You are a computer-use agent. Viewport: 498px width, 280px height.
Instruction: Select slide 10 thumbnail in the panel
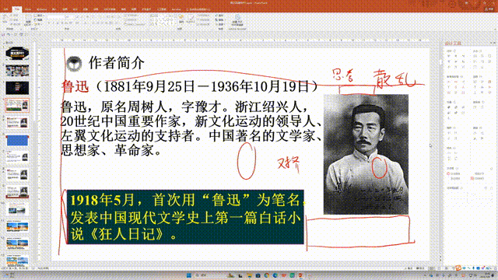click(17, 209)
